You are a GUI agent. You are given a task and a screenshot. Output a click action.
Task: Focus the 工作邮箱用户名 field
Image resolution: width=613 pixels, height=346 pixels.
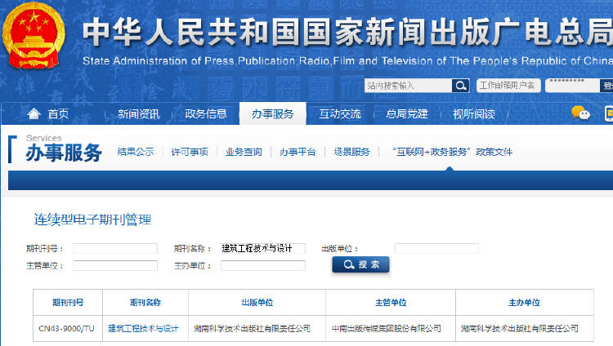coord(508,86)
